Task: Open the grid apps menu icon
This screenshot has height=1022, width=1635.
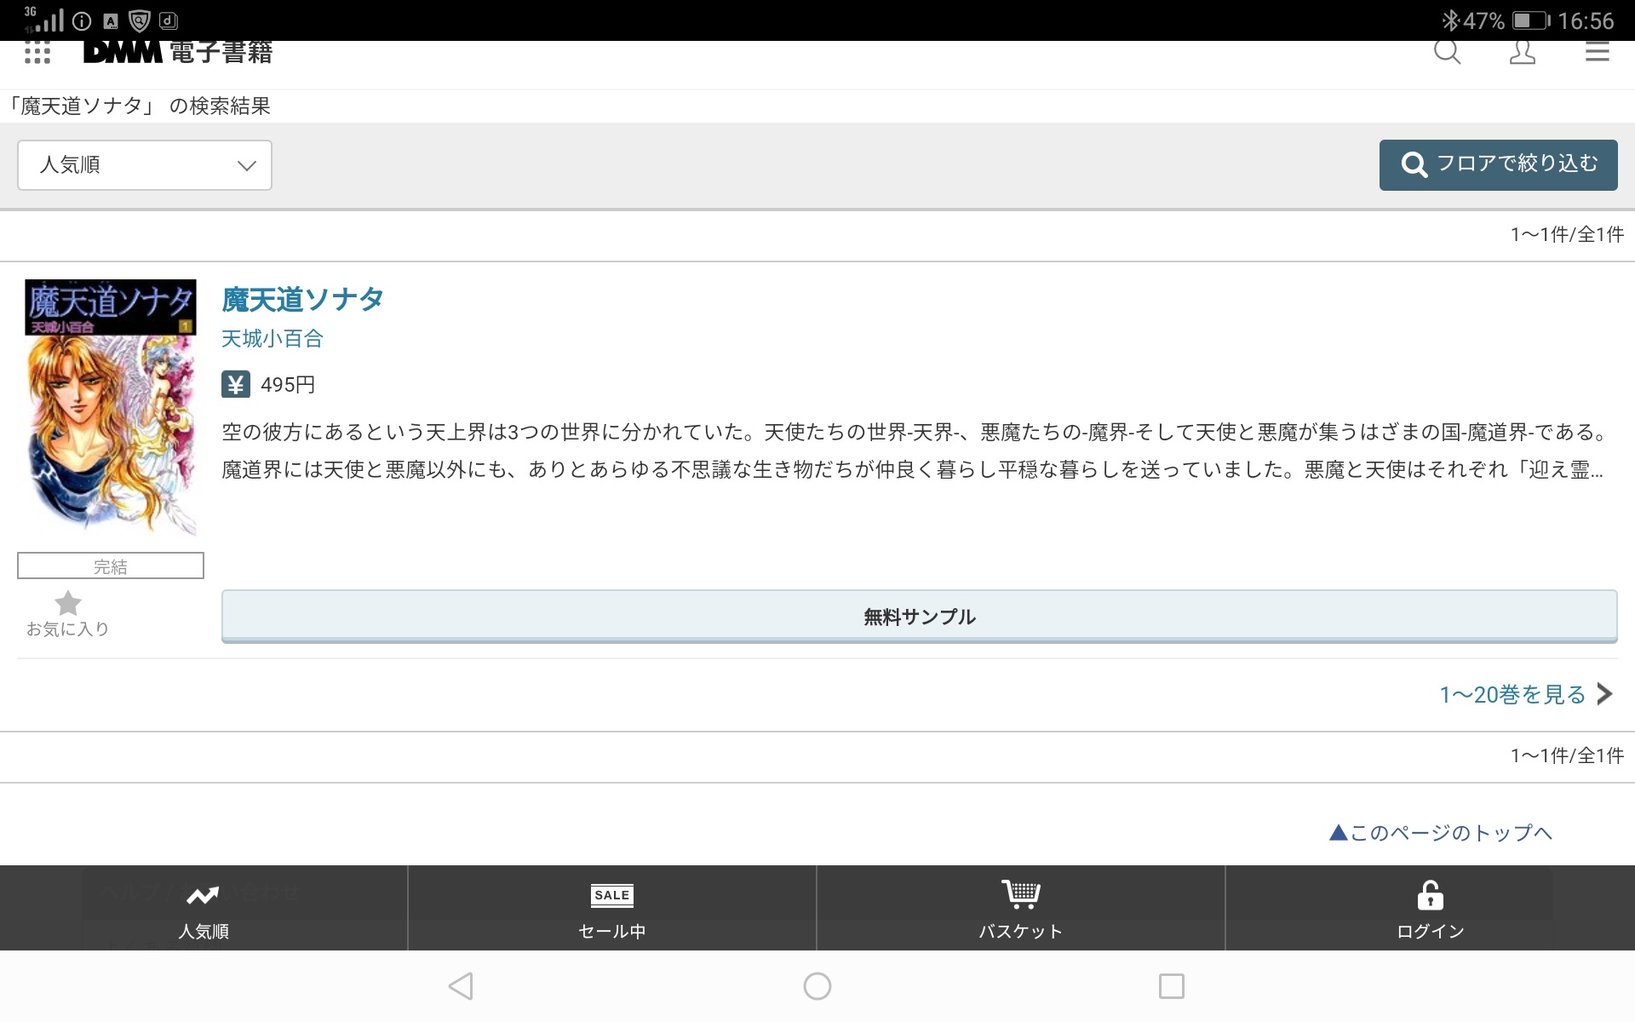Action: 37,53
